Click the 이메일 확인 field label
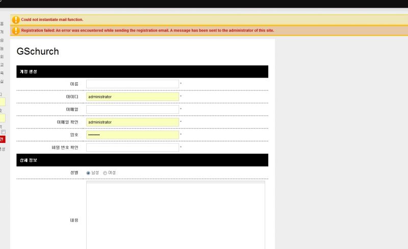Viewport: 408px width, 249px height. [67, 122]
